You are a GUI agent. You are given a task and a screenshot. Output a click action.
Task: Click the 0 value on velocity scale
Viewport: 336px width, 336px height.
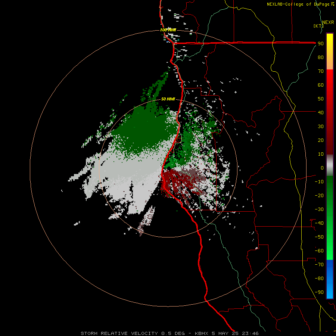(322, 168)
